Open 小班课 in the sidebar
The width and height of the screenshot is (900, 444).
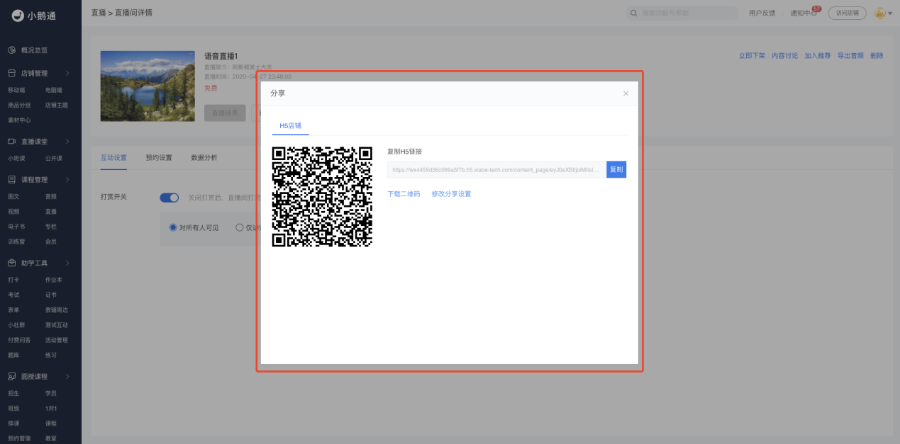click(16, 159)
